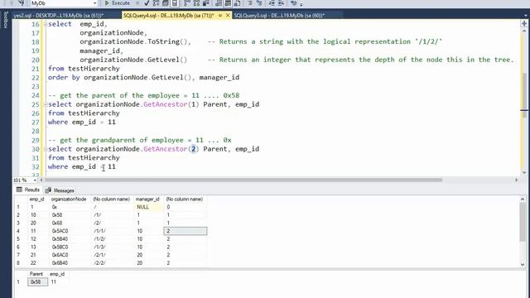The width and height of the screenshot is (530, 298).
Task: Click the left arrow of the horizontal scrollbar
Action: click(41, 180)
